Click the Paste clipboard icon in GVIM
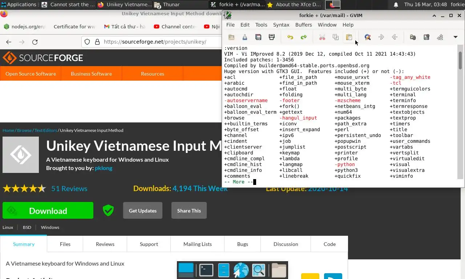The height and width of the screenshot is (279, 465). tap(349, 37)
